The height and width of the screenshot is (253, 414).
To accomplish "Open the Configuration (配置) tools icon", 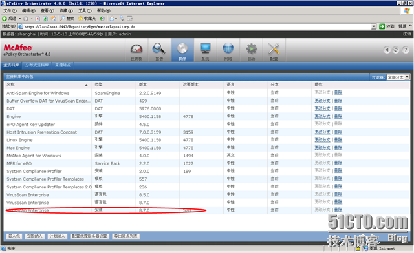I will [274, 51].
